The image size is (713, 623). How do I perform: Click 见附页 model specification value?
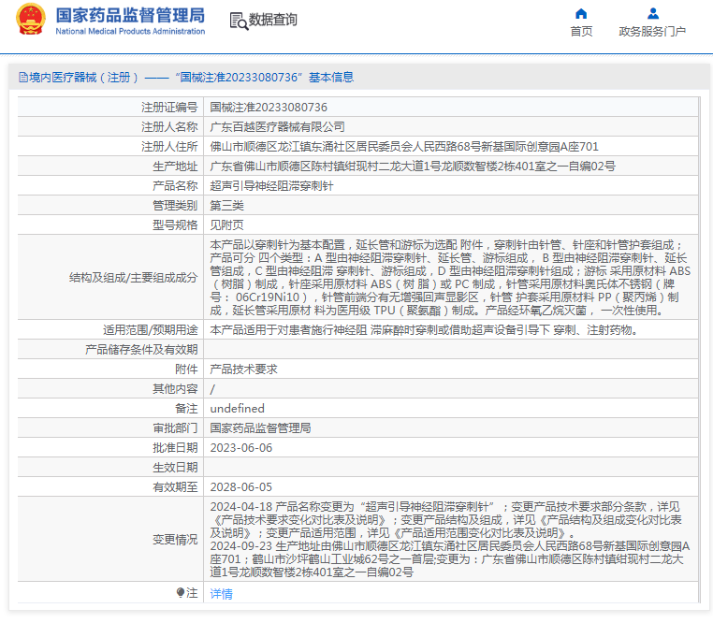tap(226, 225)
